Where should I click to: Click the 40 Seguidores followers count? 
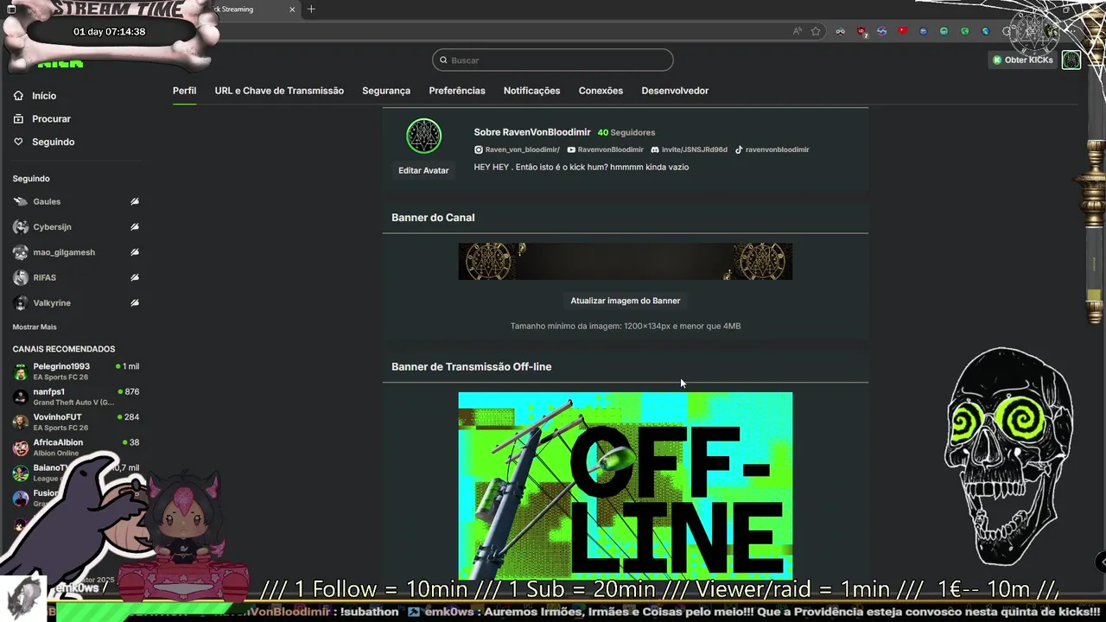626,132
